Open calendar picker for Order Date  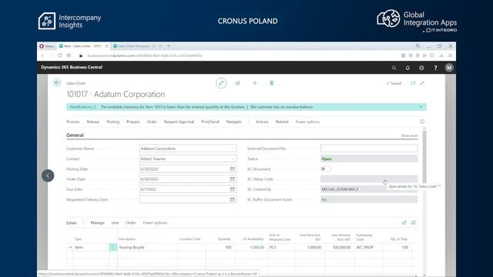click(232, 179)
